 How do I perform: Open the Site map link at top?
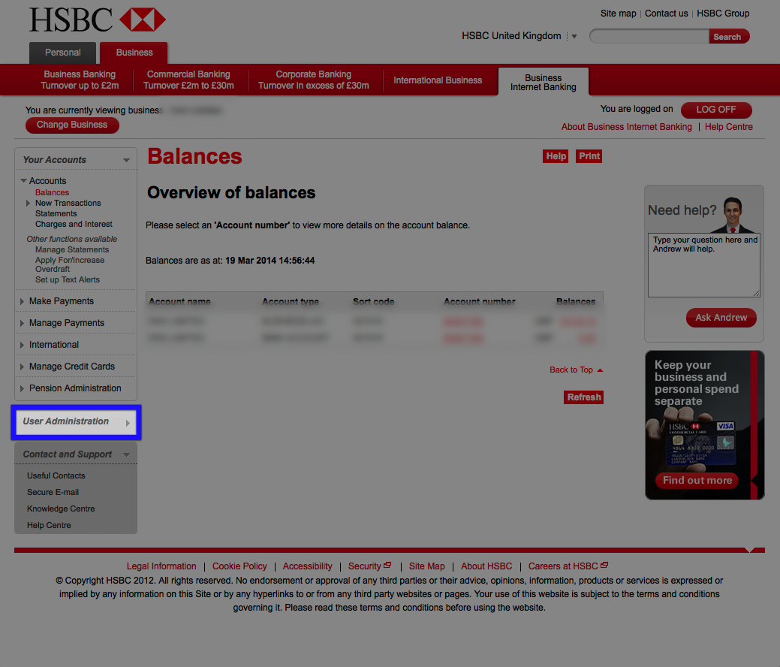(619, 14)
